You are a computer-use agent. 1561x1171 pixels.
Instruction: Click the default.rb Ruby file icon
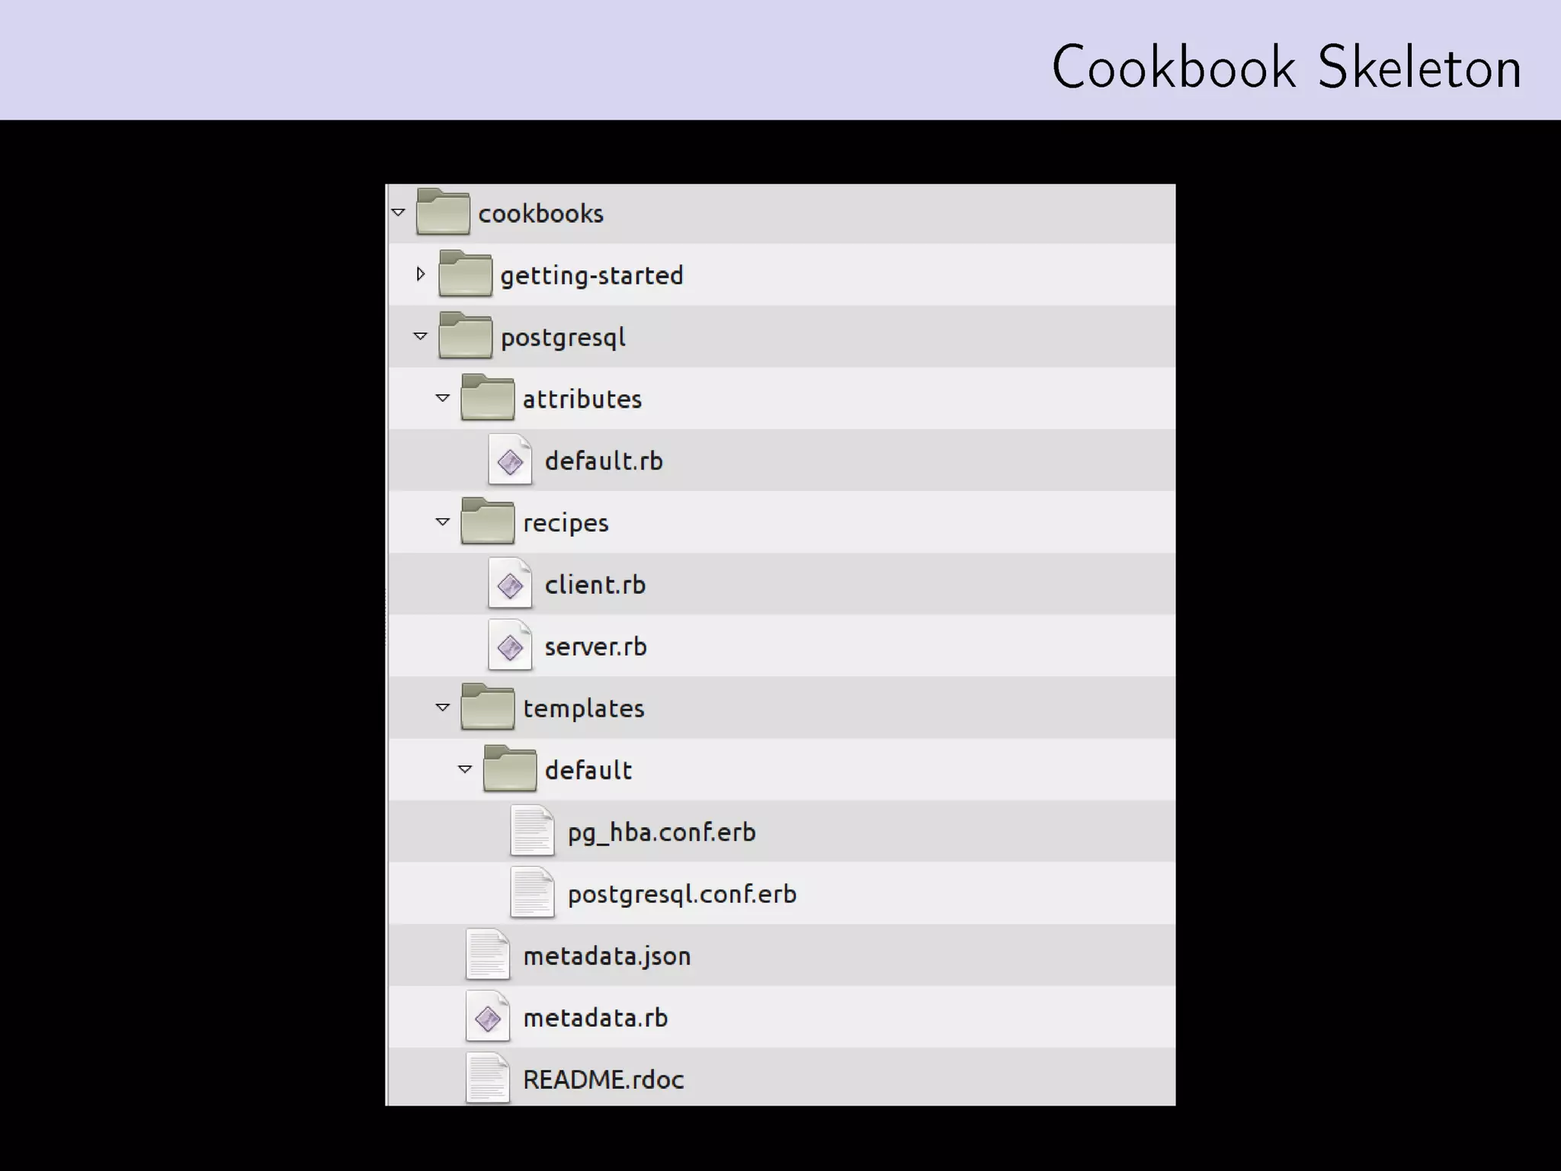point(510,460)
